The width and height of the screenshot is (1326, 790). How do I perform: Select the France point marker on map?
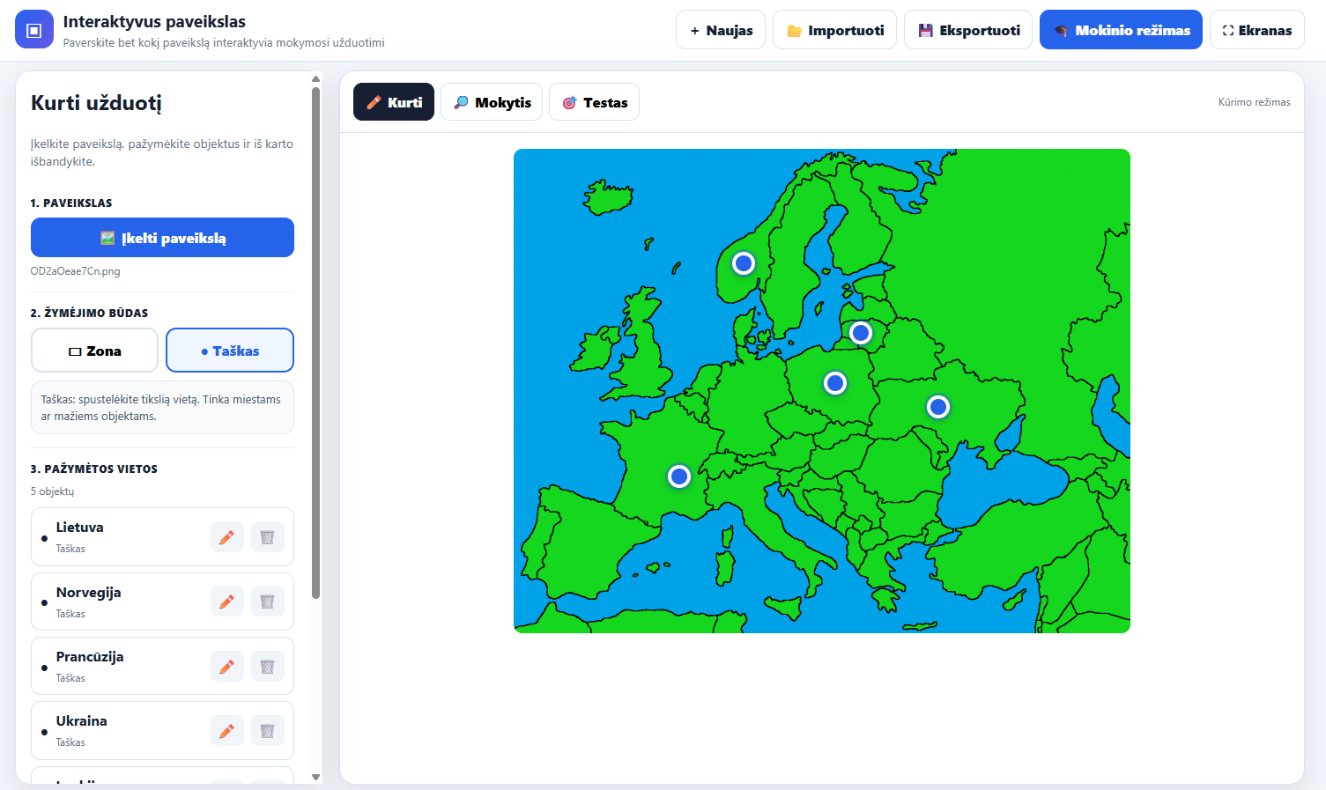679,476
